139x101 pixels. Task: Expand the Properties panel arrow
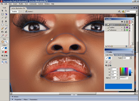coord(12,99)
